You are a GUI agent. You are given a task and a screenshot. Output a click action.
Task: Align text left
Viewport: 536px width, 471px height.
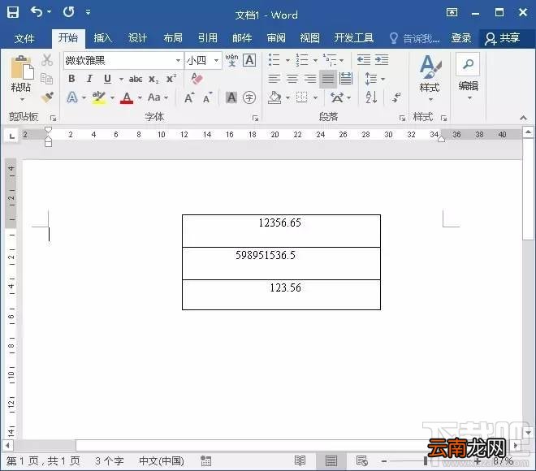coord(274,79)
